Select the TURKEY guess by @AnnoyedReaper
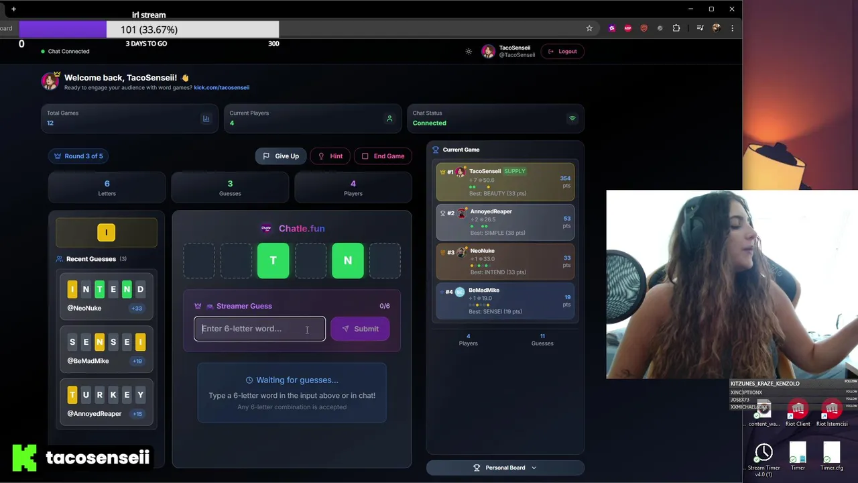Image resolution: width=858 pixels, height=483 pixels. [107, 402]
